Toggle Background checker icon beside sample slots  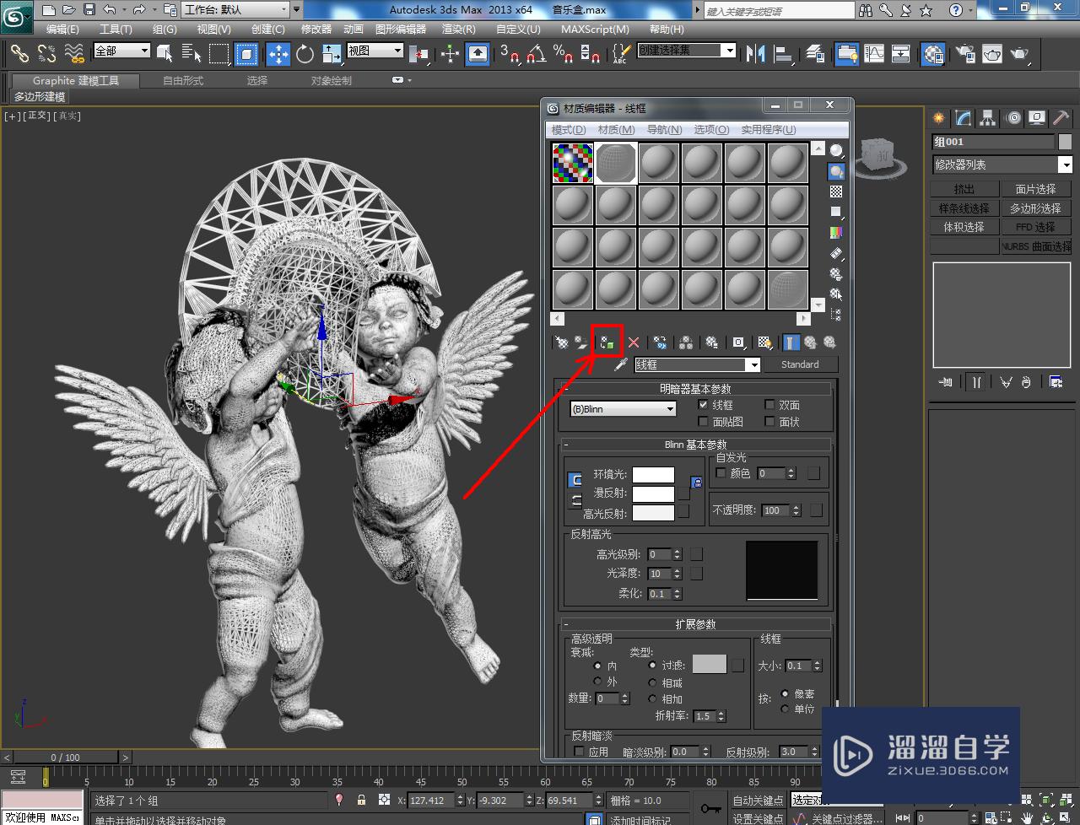point(836,191)
